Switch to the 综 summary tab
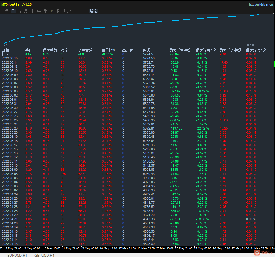 7,11
